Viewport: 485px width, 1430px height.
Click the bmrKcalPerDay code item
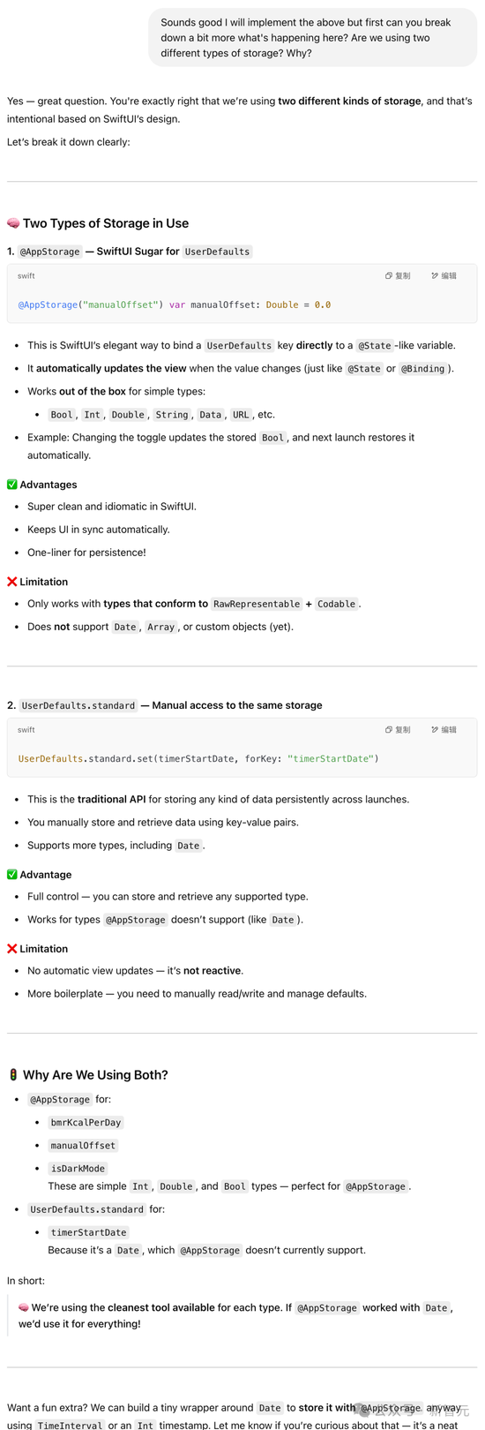(86, 1123)
